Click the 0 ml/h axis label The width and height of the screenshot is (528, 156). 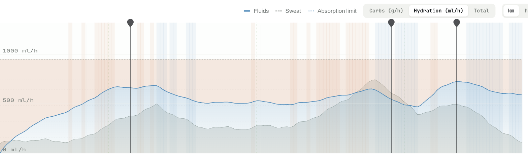(14, 150)
